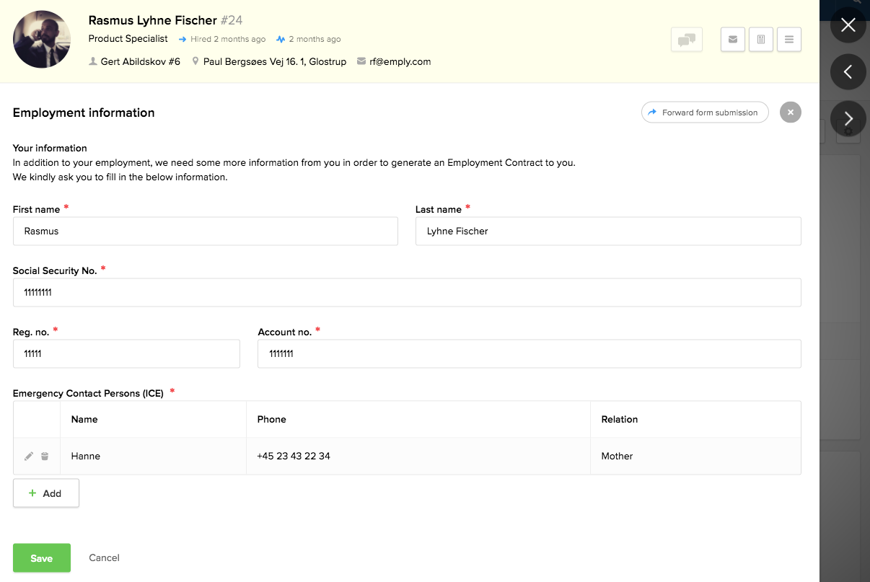870x582 pixels.
Task: Click the First name input field
Action: tap(205, 232)
